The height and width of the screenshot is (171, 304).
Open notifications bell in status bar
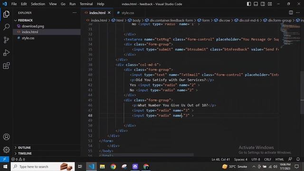(298, 159)
